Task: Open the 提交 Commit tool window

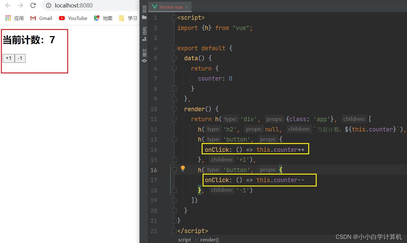Action: point(144,56)
